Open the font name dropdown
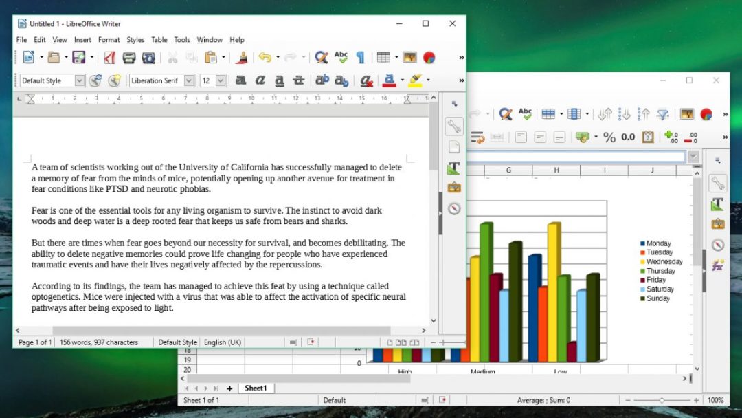This screenshot has width=742, height=418. (x=188, y=80)
